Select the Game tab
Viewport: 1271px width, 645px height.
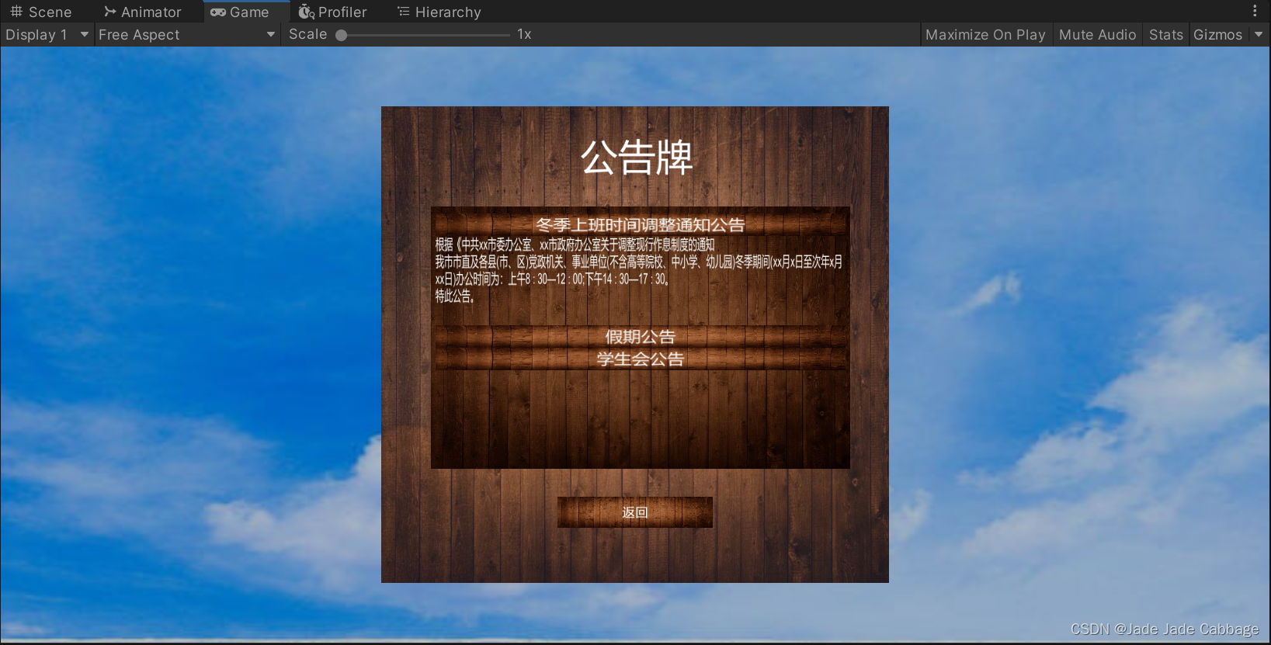click(x=240, y=12)
